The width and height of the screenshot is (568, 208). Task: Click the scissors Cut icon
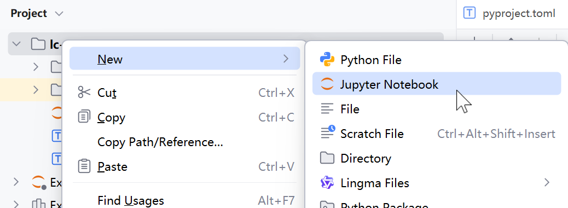click(x=84, y=93)
